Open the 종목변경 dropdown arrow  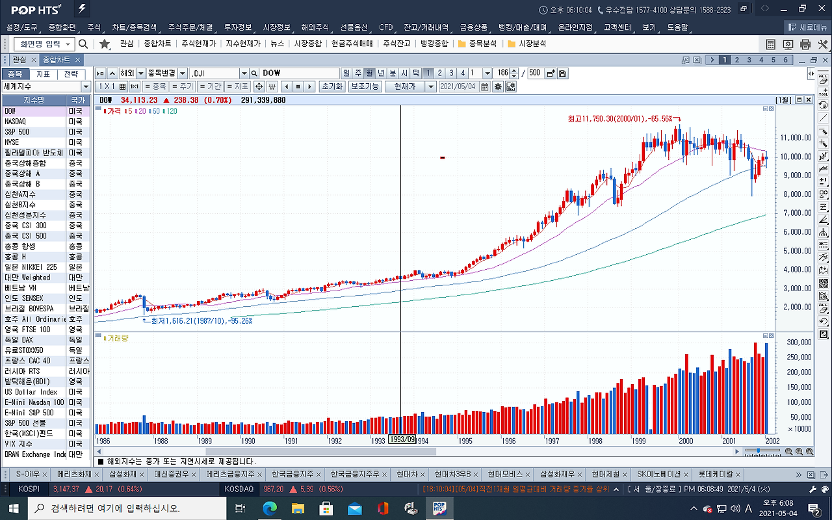(182, 73)
